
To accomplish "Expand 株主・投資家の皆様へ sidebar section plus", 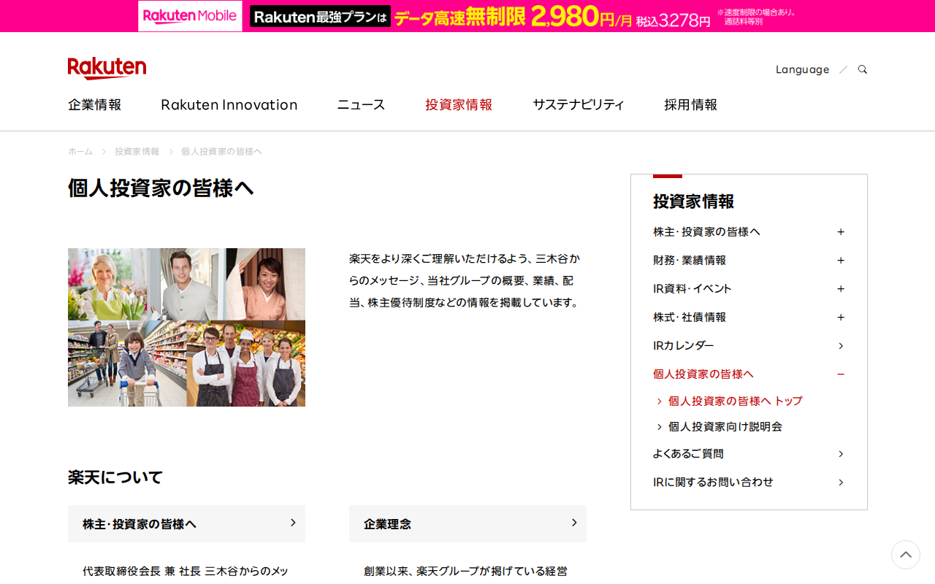I will (841, 232).
